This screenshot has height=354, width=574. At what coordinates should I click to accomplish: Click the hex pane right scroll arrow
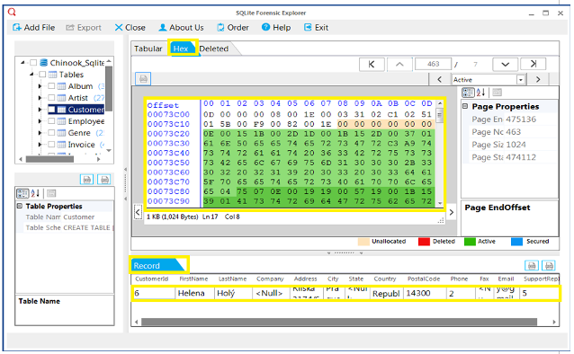tap(452, 212)
